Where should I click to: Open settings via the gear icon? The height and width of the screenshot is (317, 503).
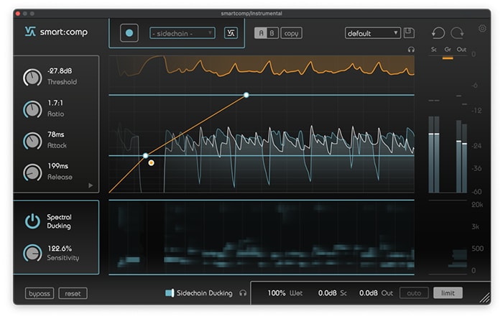coord(482,28)
